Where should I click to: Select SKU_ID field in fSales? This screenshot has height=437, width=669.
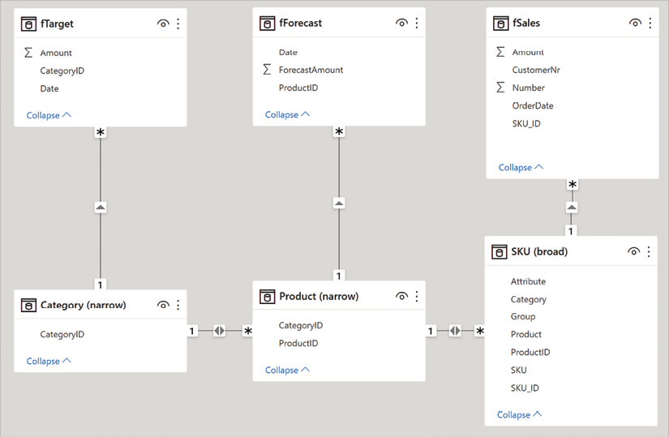tap(526, 124)
